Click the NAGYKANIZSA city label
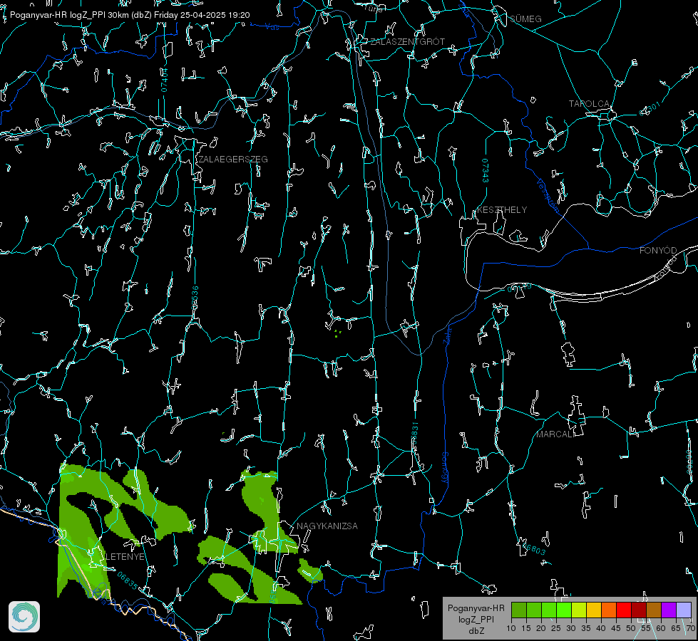698x641 pixels. [x=327, y=526]
